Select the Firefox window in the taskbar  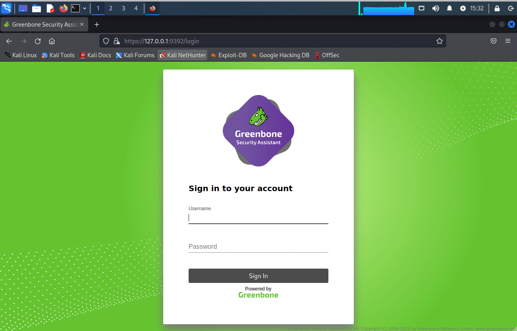coord(152,8)
